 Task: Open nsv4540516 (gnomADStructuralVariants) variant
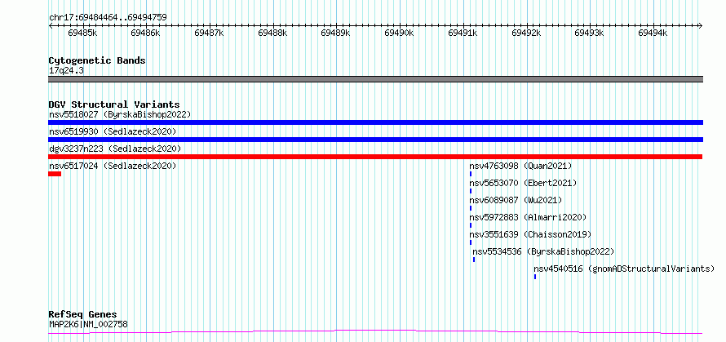pos(624,269)
